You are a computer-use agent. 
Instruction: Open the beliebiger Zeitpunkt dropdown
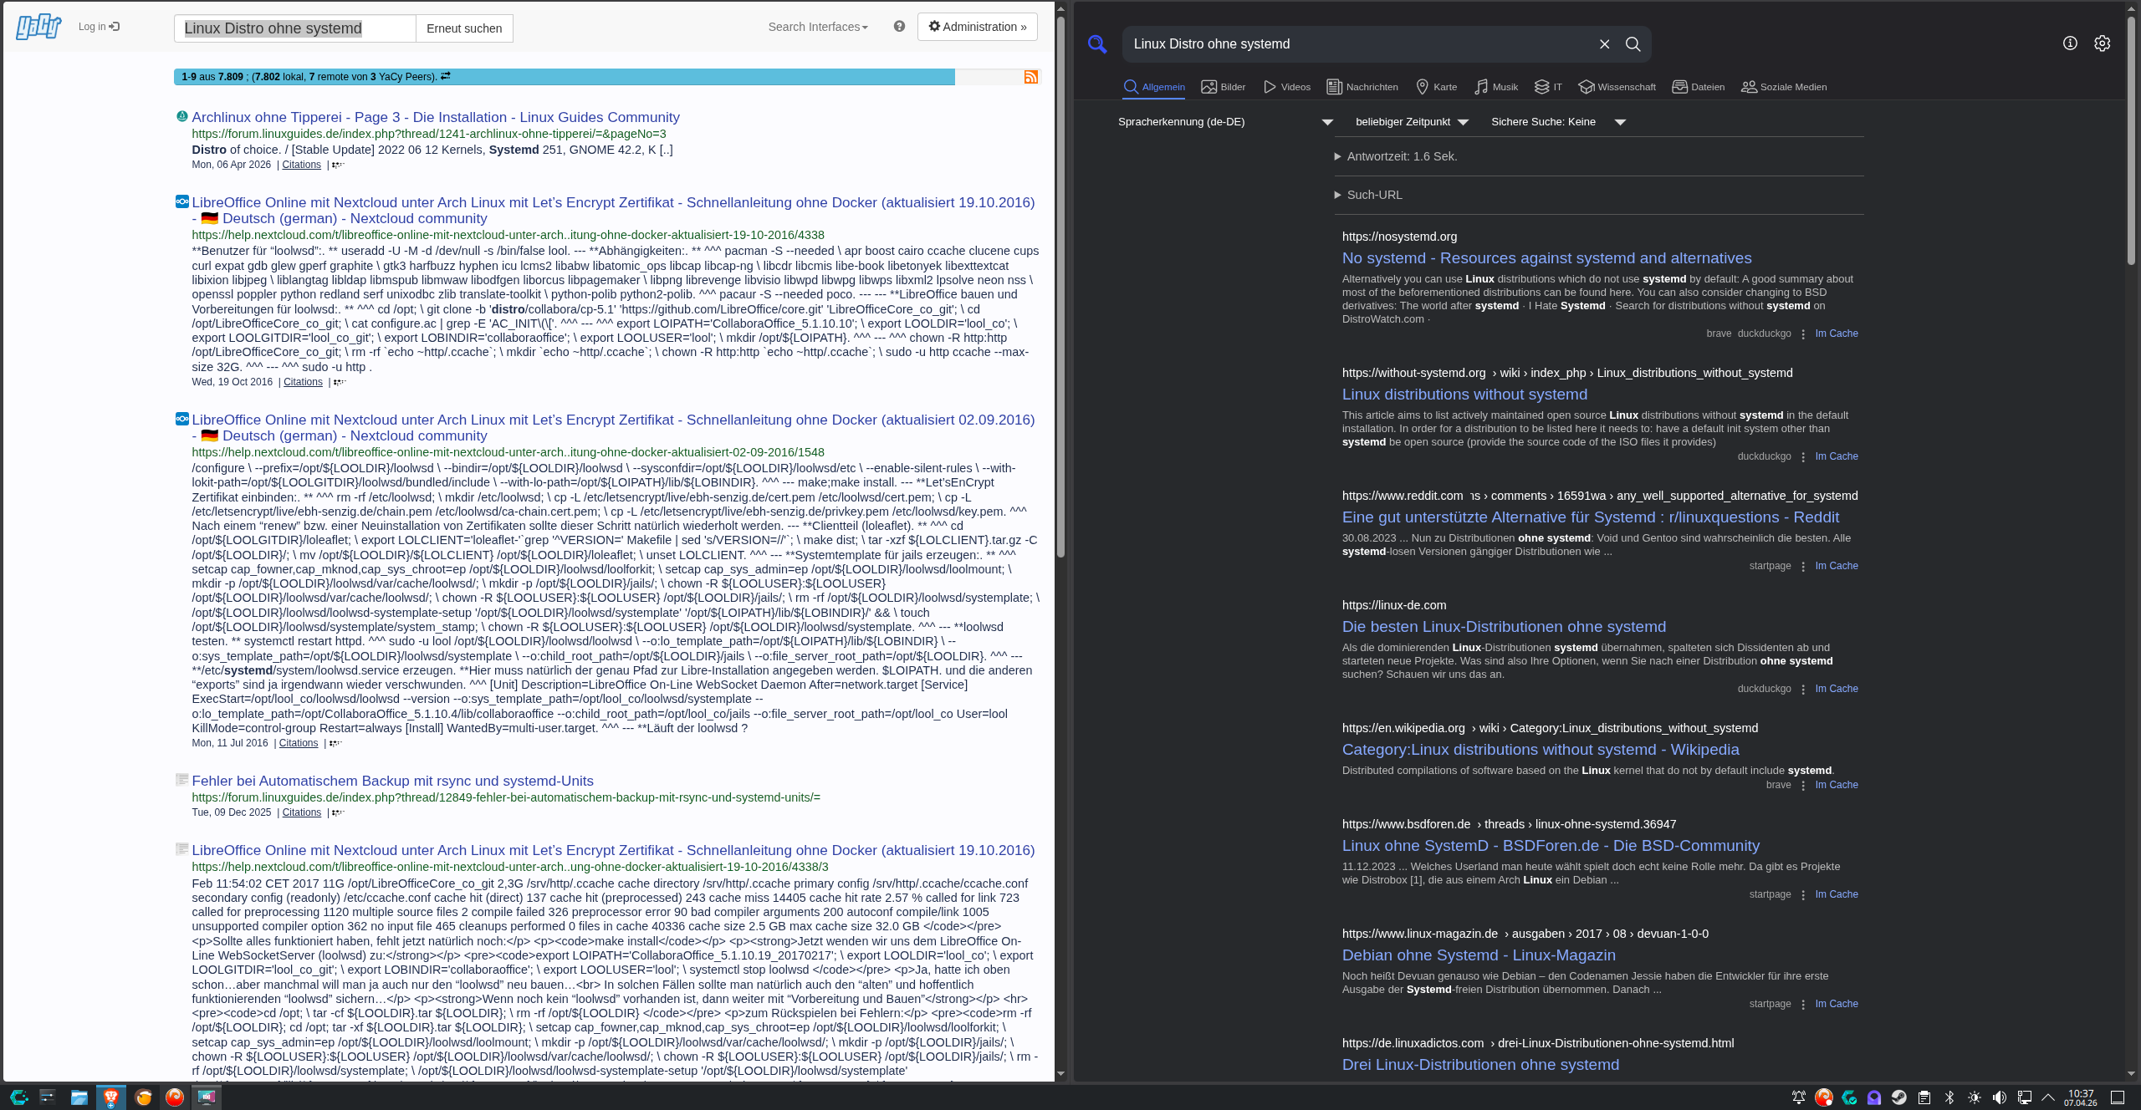tap(1412, 122)
